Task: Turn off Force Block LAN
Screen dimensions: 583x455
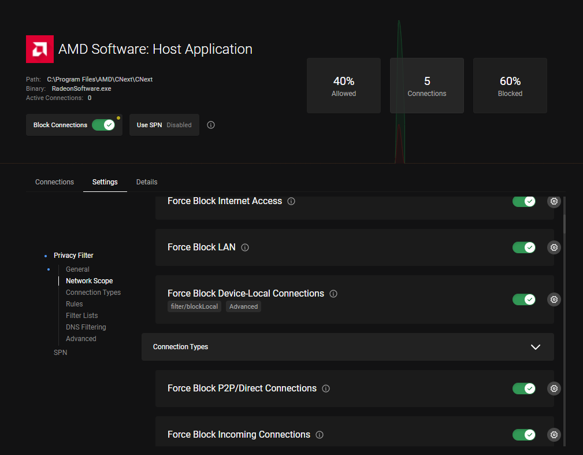Action: (523, 247)
